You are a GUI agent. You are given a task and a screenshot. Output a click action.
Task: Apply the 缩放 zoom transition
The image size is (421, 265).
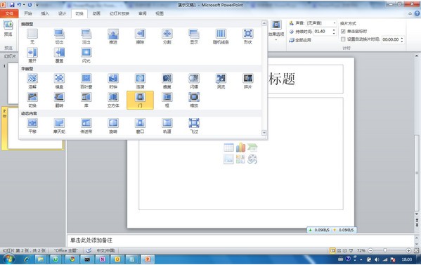coord(194,100)
